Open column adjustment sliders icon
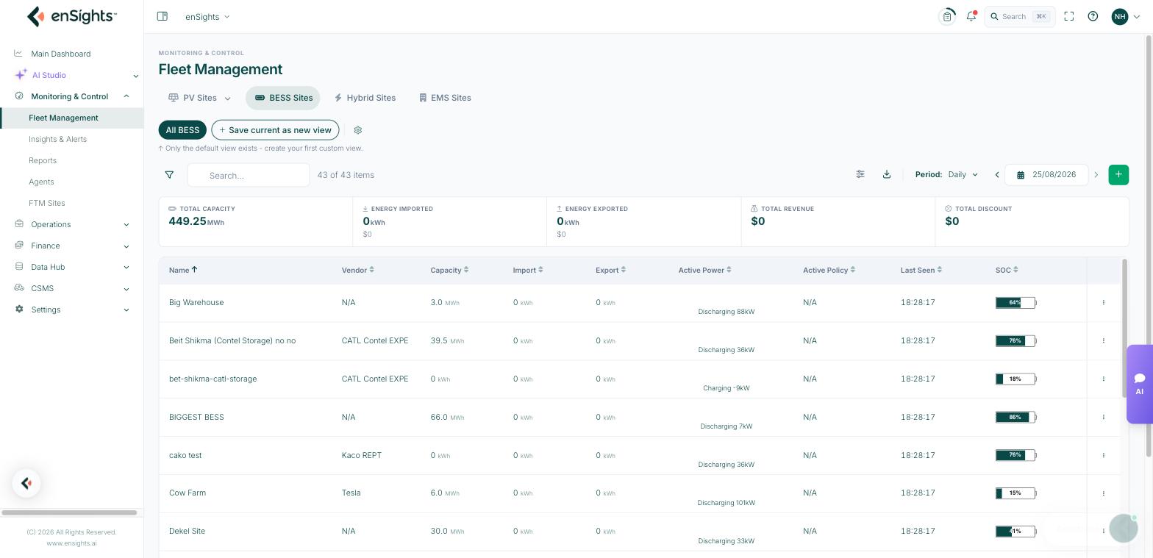The height and width of the screenshot is (558, 1153). (860, 174)
